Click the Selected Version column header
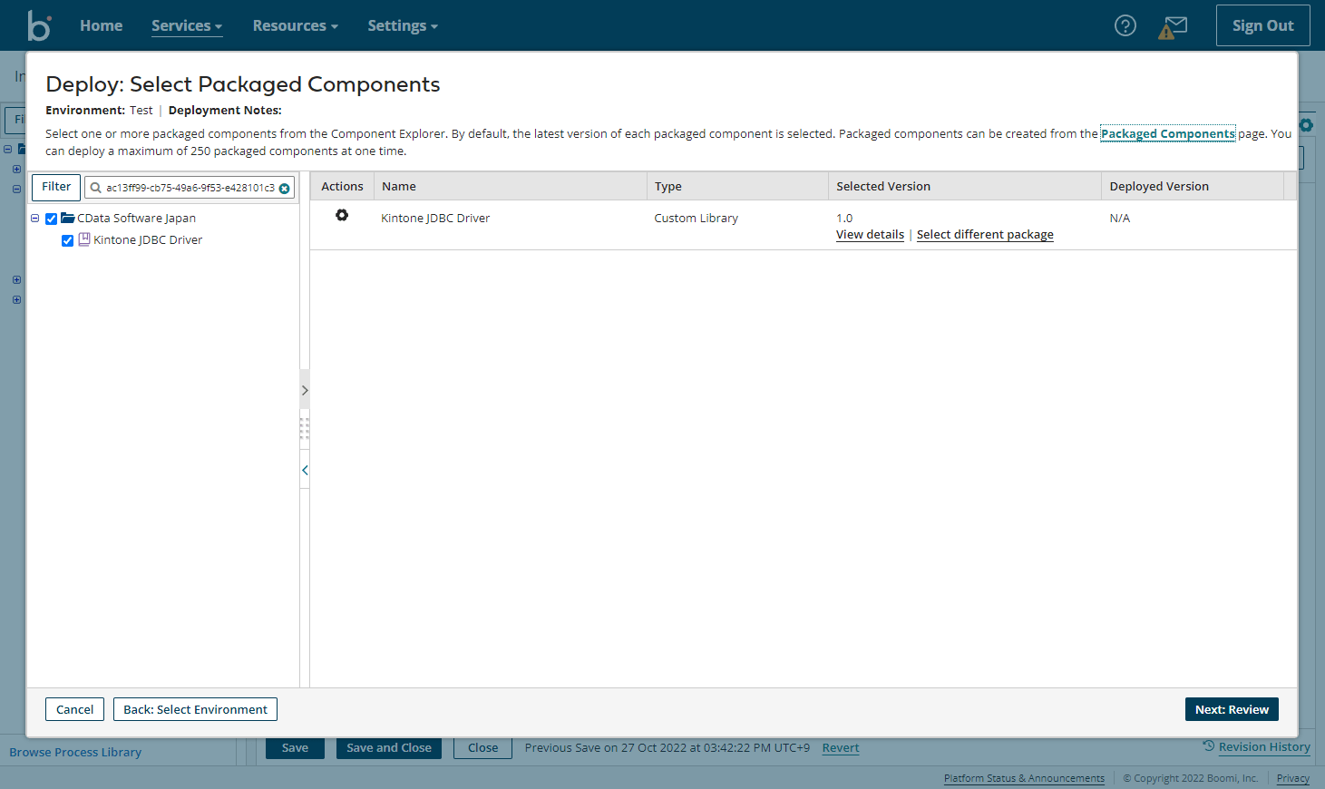This screenshot has width=1325, height=789. tap(965, 186)
